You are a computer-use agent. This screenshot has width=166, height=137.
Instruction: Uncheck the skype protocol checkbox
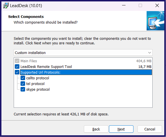(x=23, y=90)
